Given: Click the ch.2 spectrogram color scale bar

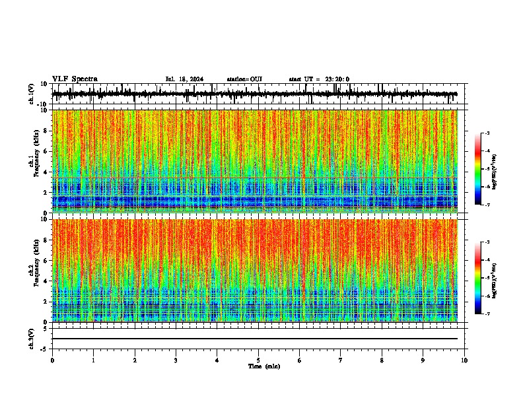Looking at the screenshot, I should click(478, 278).
